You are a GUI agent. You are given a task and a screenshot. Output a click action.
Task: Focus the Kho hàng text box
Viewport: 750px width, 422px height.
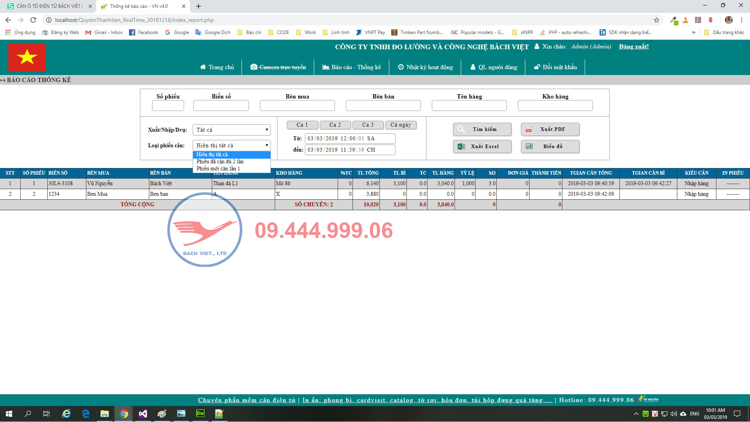point(555,105)
